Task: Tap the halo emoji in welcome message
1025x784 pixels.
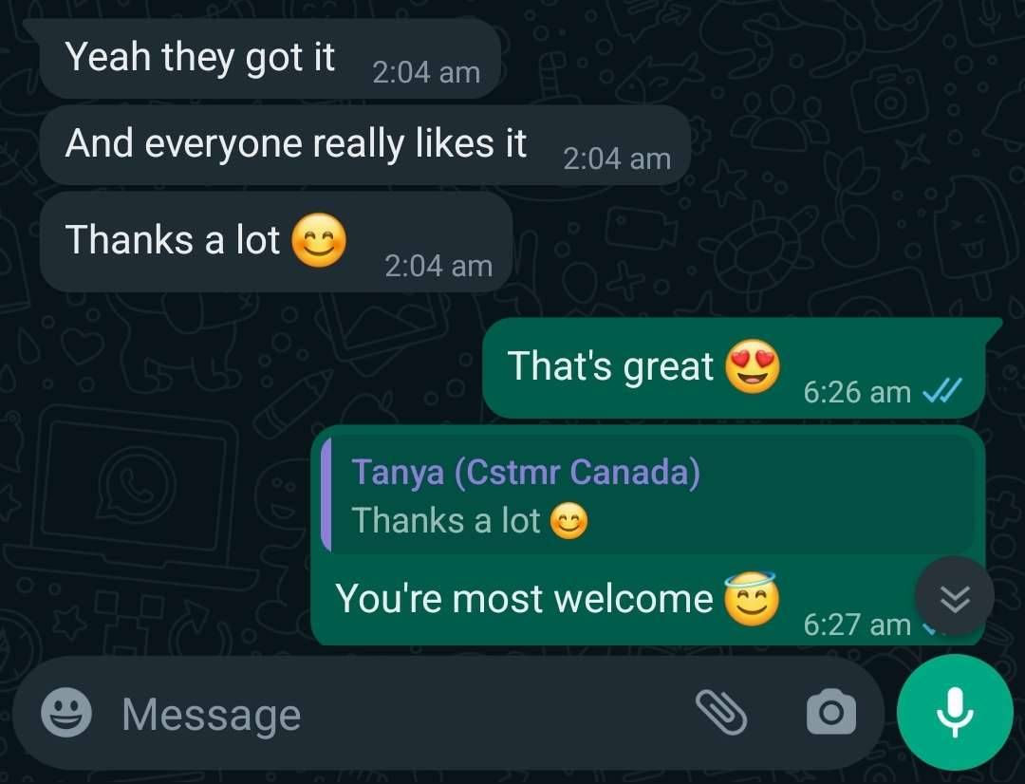Action: click(x=751, y=598)
